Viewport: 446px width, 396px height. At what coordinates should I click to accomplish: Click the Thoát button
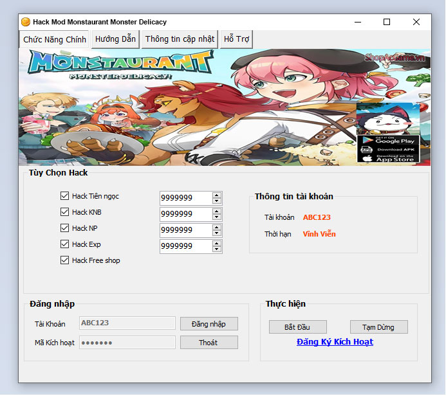pos(209,343)
